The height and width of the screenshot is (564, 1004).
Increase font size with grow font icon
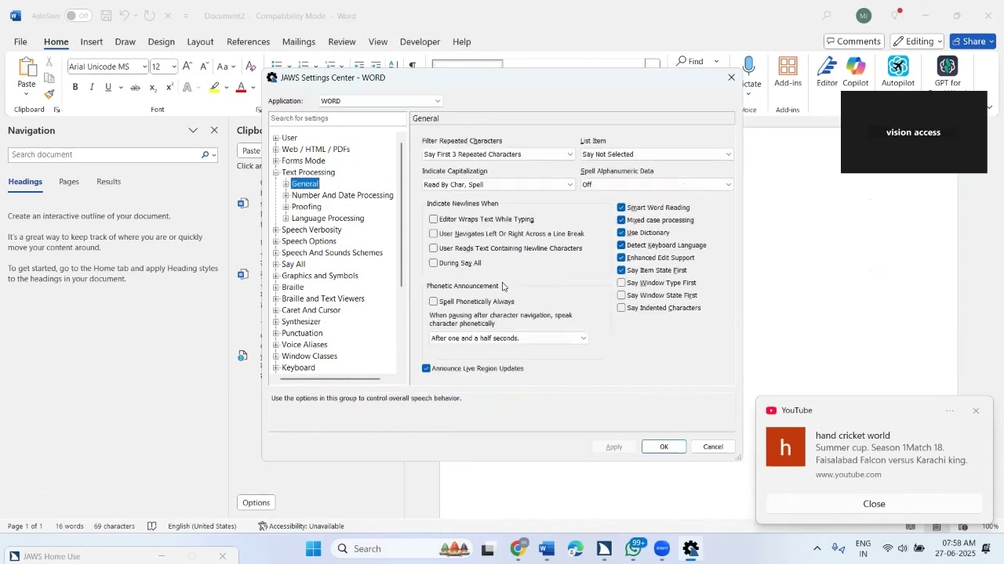(188, 67)
